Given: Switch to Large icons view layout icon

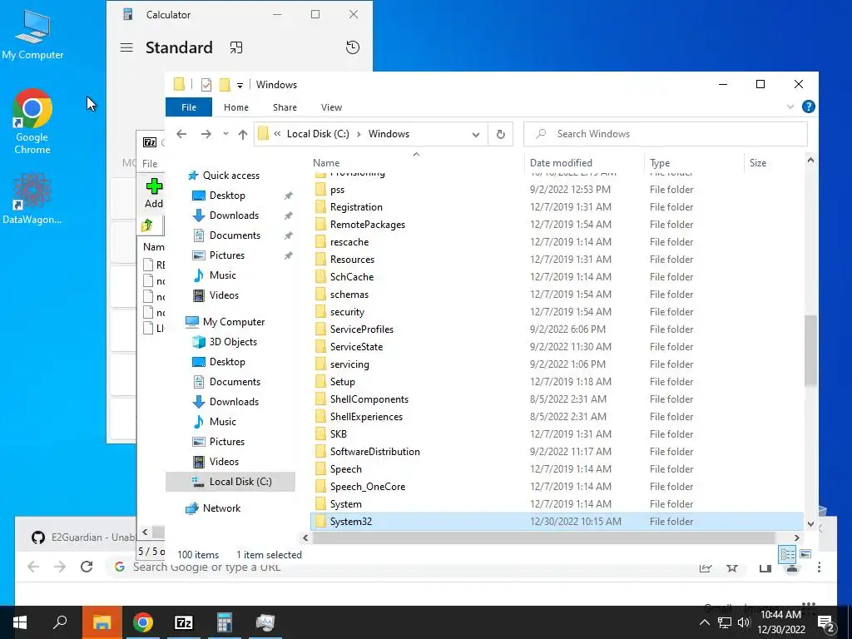Looking at the screenshot, I should click(805, 554).
